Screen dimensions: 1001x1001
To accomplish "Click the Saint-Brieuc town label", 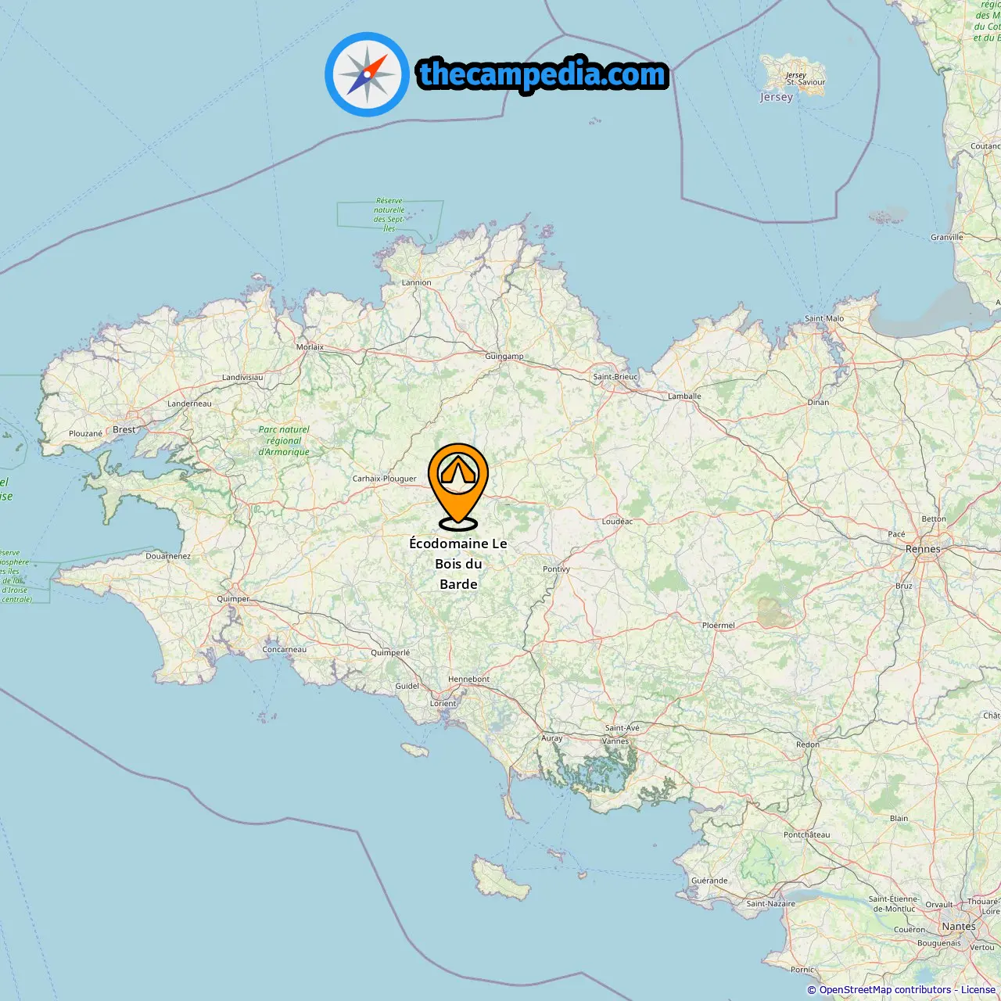I will [615, 377].
